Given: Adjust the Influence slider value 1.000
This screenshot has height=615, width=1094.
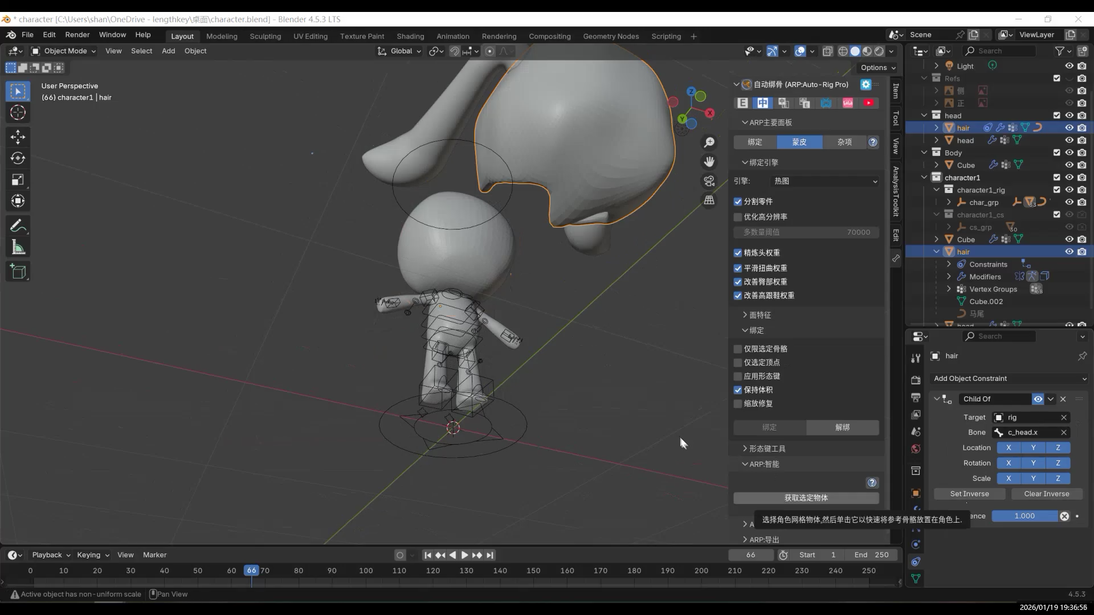Looking at the screenshot, I should click(x=1024, y=516).
